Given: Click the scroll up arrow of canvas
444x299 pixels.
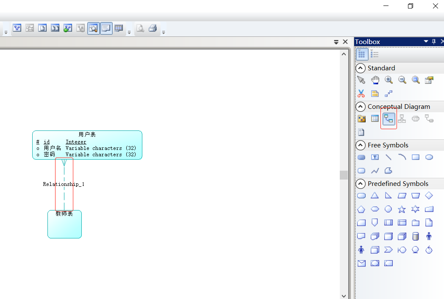Looking at the screenshot, I should click(x=344, y=54).
